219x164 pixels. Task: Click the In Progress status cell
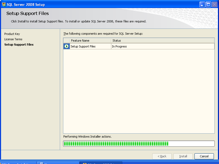pyautogui.click(x=163, y=46)
